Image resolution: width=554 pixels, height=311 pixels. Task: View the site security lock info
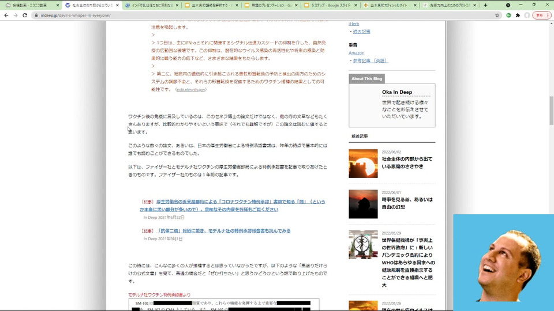click(x=36, y=15)
